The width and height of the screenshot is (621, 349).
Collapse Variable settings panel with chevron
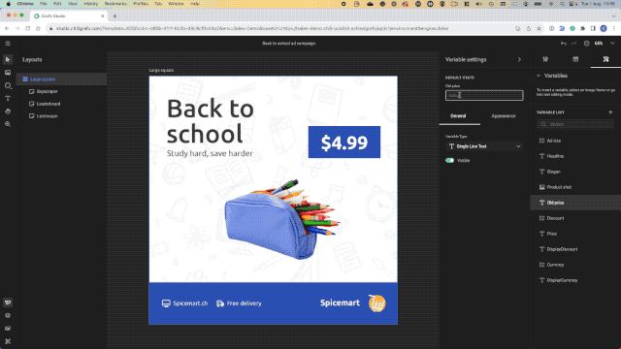519,59
